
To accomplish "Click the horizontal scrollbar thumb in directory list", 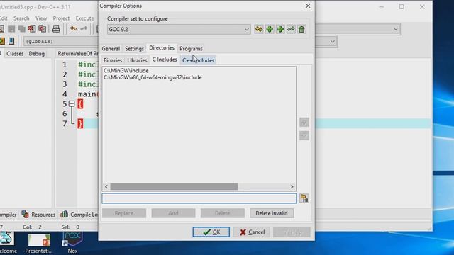I will pos(174,187).
